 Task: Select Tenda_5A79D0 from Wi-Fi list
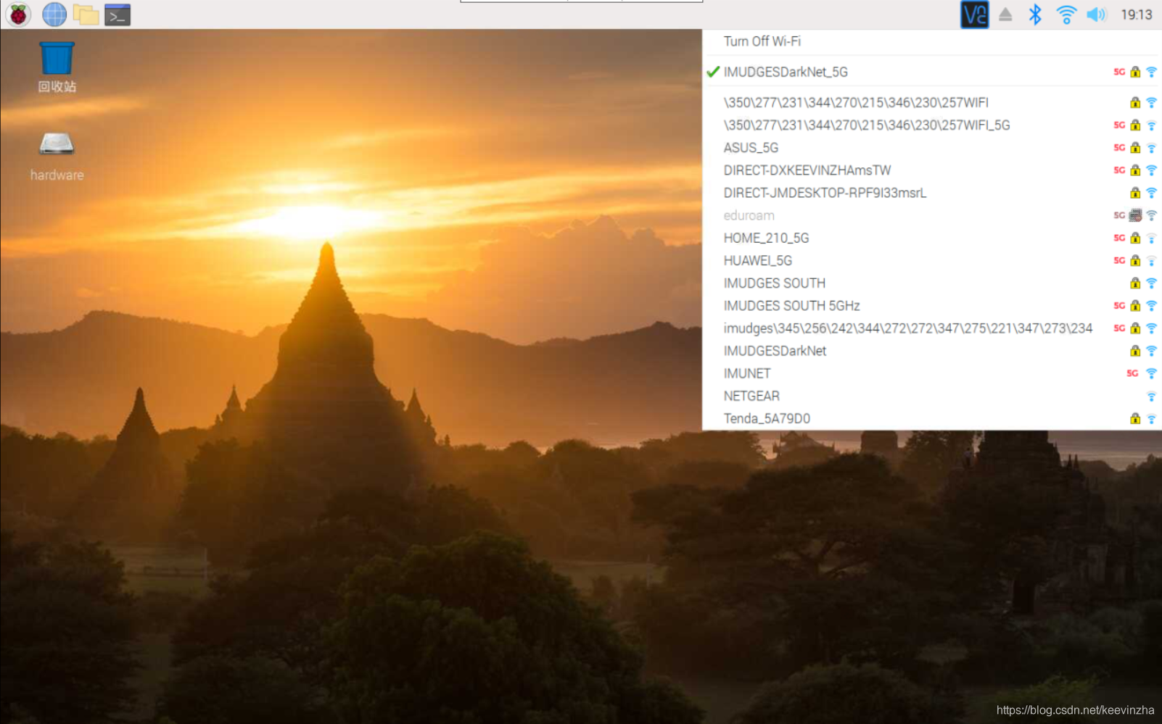click(x=767, y=419)
